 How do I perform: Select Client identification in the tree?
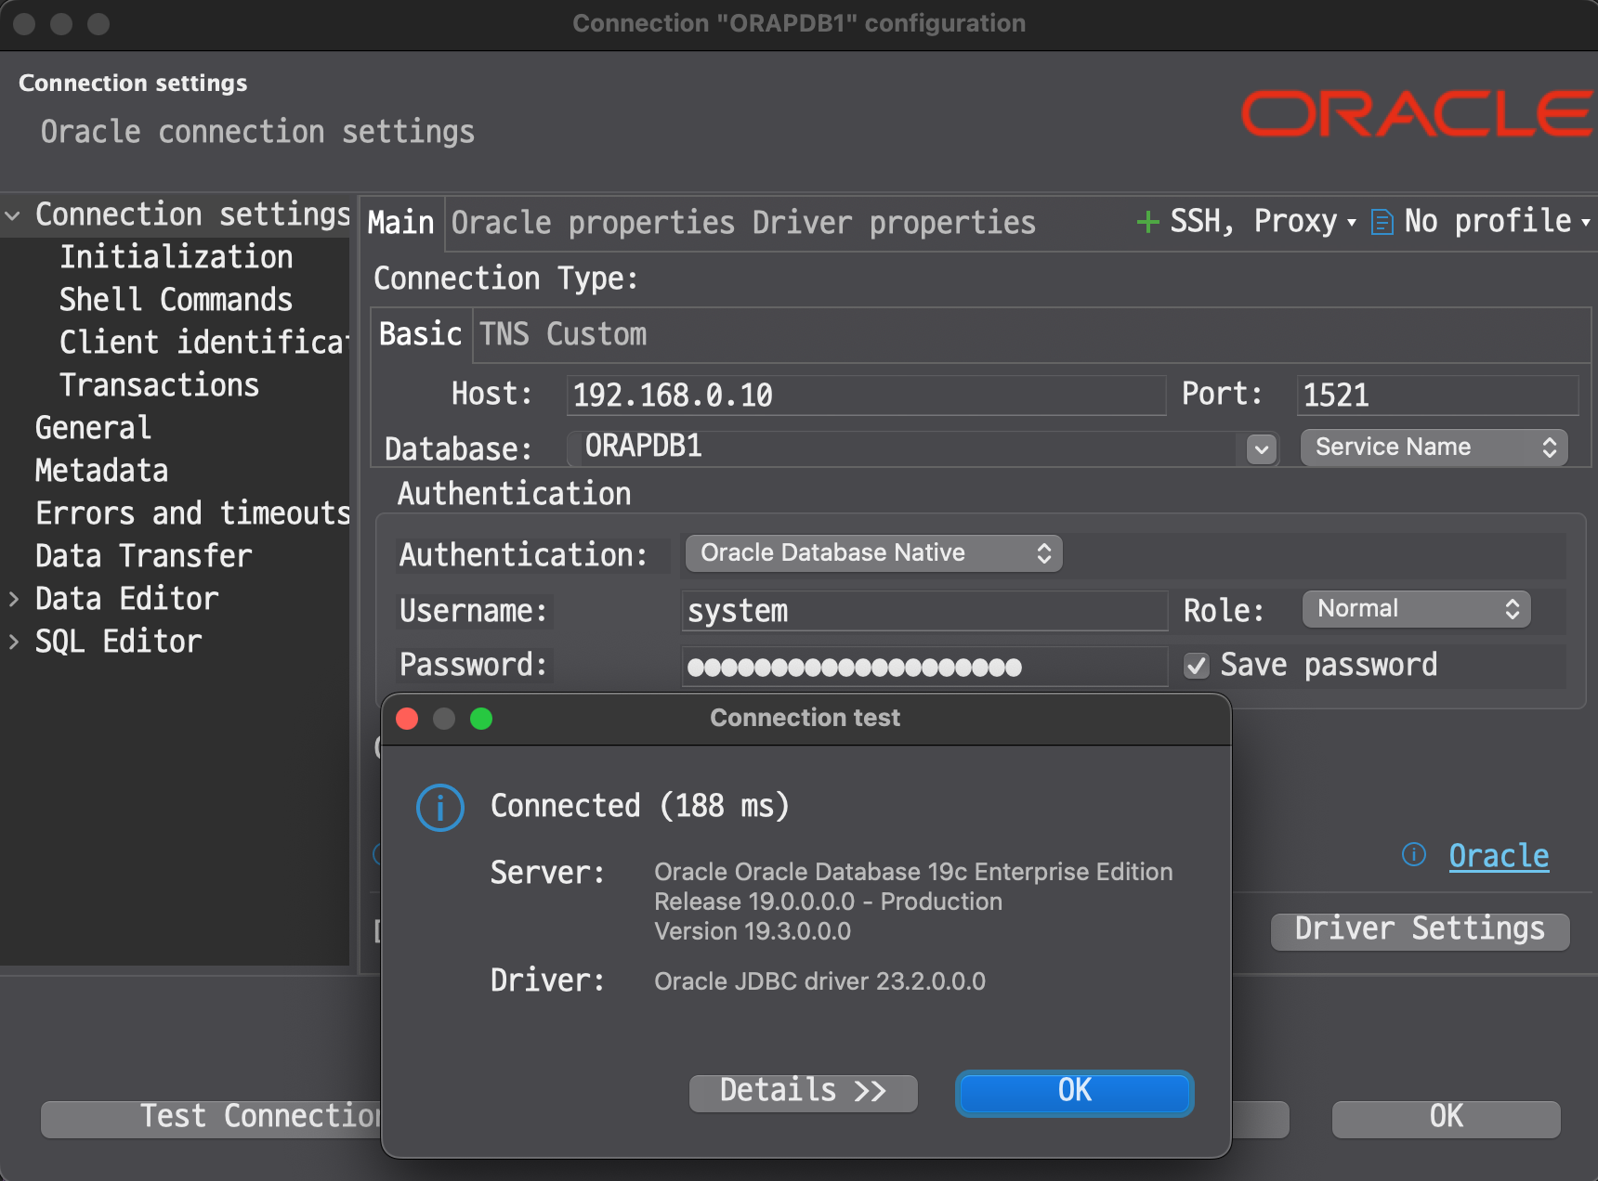[x=204, y=344]
